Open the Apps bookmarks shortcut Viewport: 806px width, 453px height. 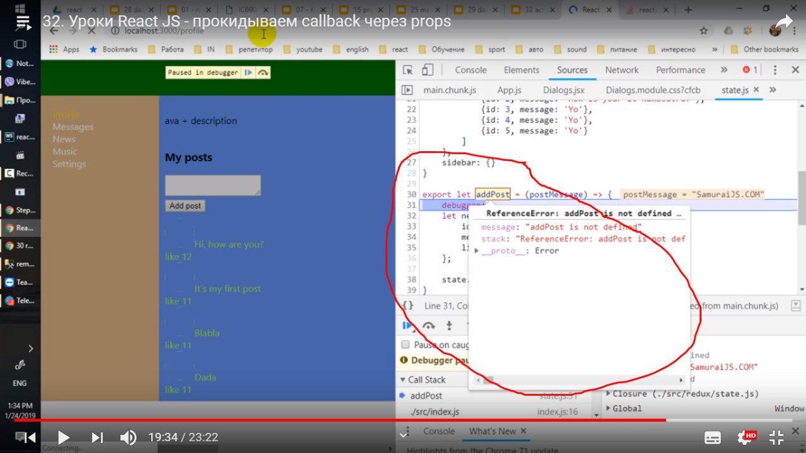click(64, 49)
